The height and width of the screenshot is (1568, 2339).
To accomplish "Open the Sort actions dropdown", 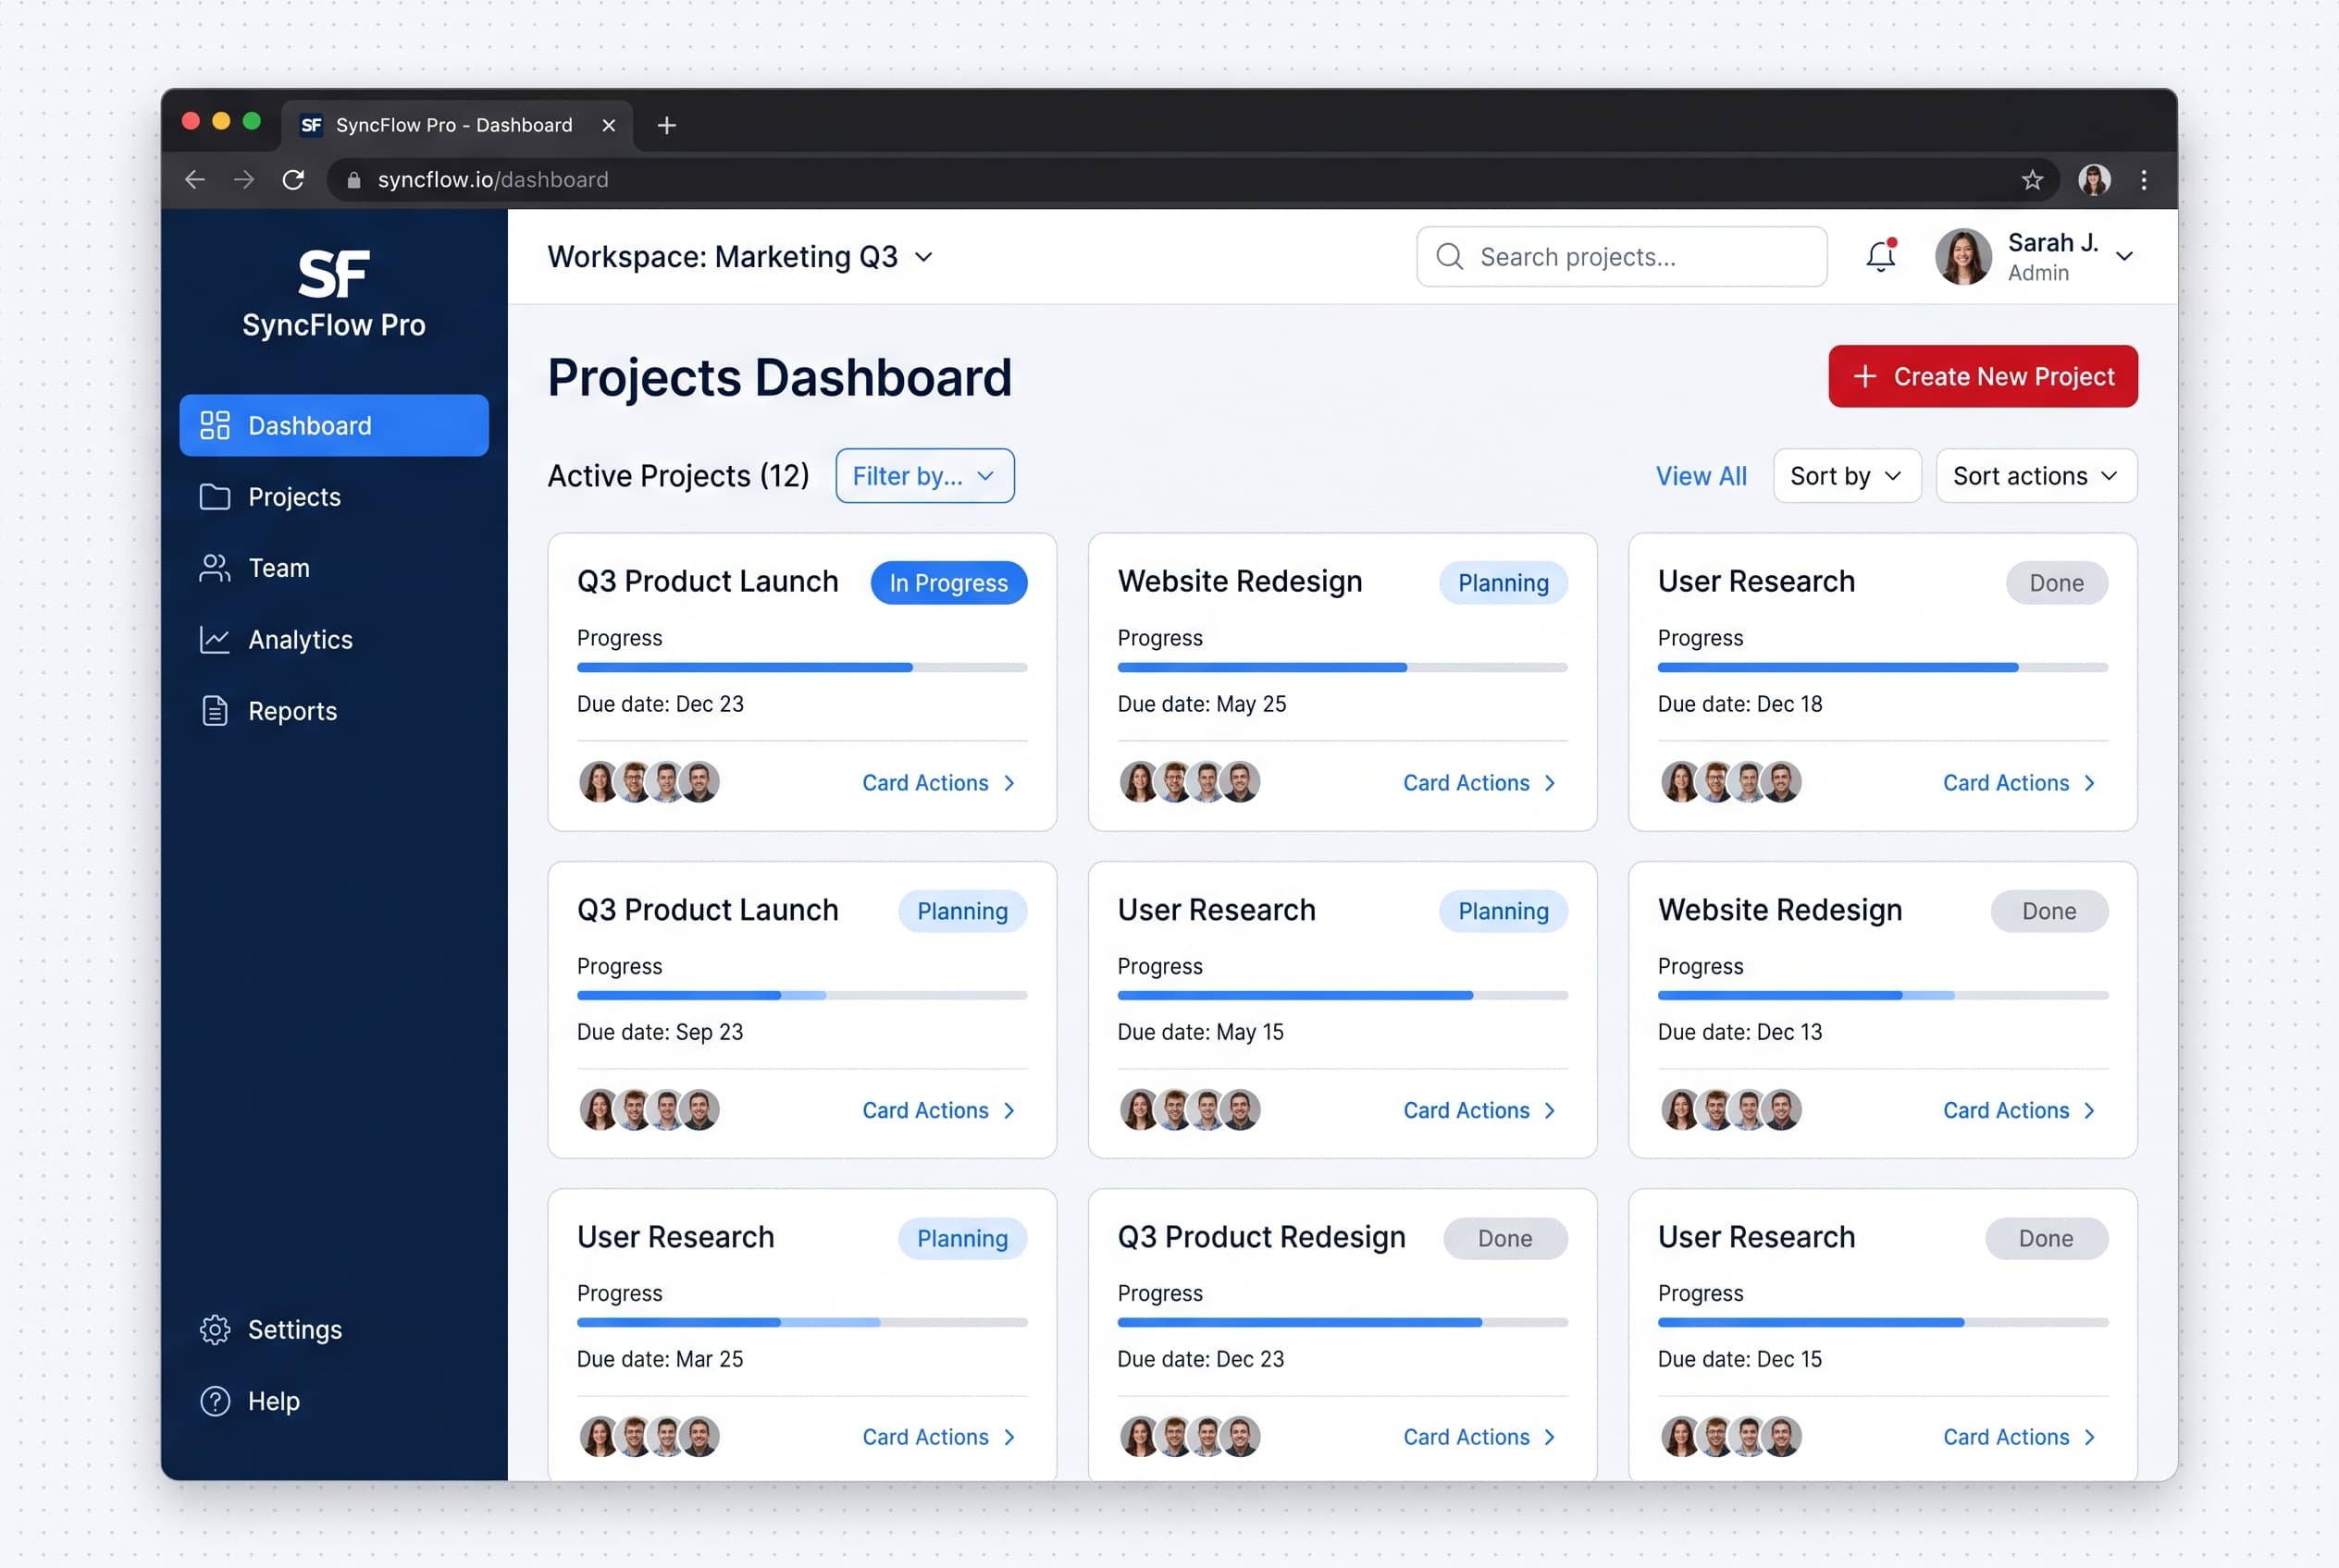I will tap(2036, 476).
